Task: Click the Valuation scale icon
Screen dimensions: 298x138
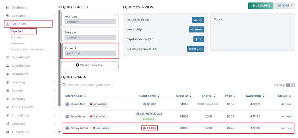Action: click(8, 124)
